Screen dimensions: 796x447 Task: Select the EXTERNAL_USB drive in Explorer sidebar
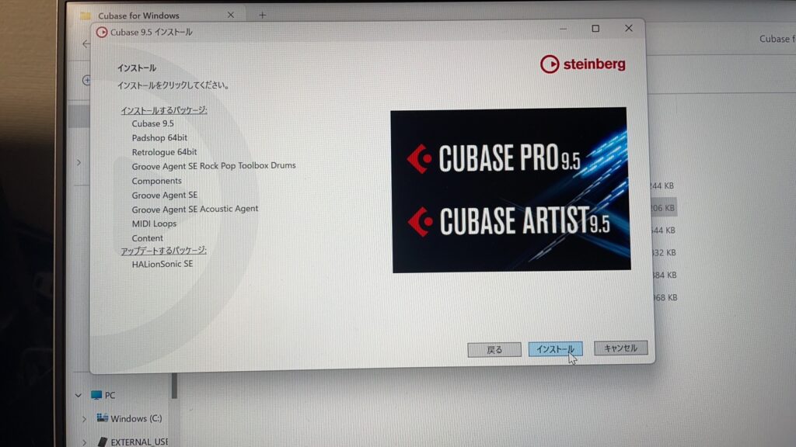[x=139, y=442]
